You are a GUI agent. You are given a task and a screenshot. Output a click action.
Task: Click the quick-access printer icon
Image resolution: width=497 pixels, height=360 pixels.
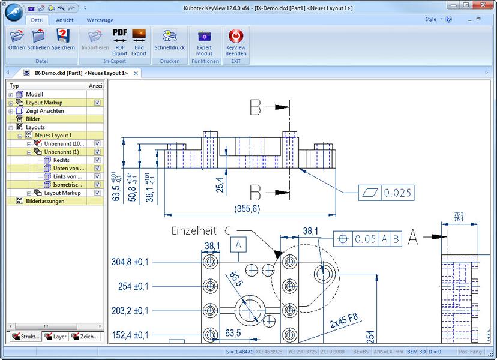(52, 8)
